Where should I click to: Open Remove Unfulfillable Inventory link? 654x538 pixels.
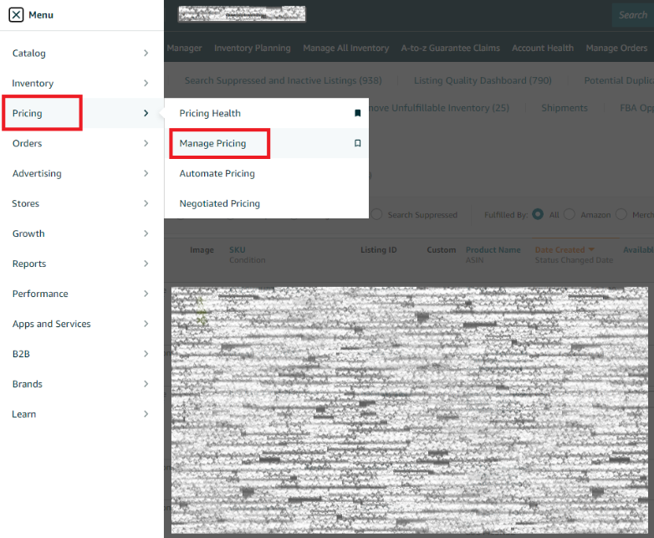(439, 108)
